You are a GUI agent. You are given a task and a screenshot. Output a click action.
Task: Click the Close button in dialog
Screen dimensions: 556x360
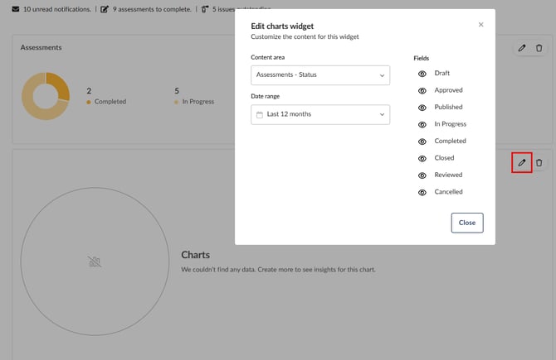(466, 223)
